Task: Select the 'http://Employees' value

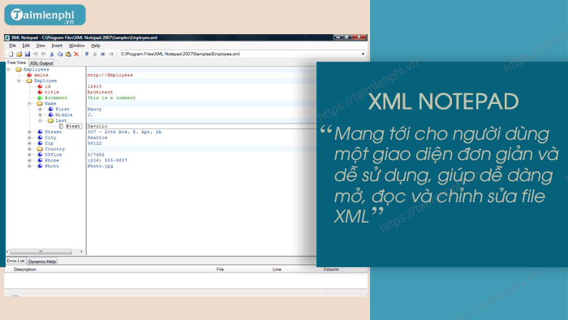Action: tap(110, 75)
